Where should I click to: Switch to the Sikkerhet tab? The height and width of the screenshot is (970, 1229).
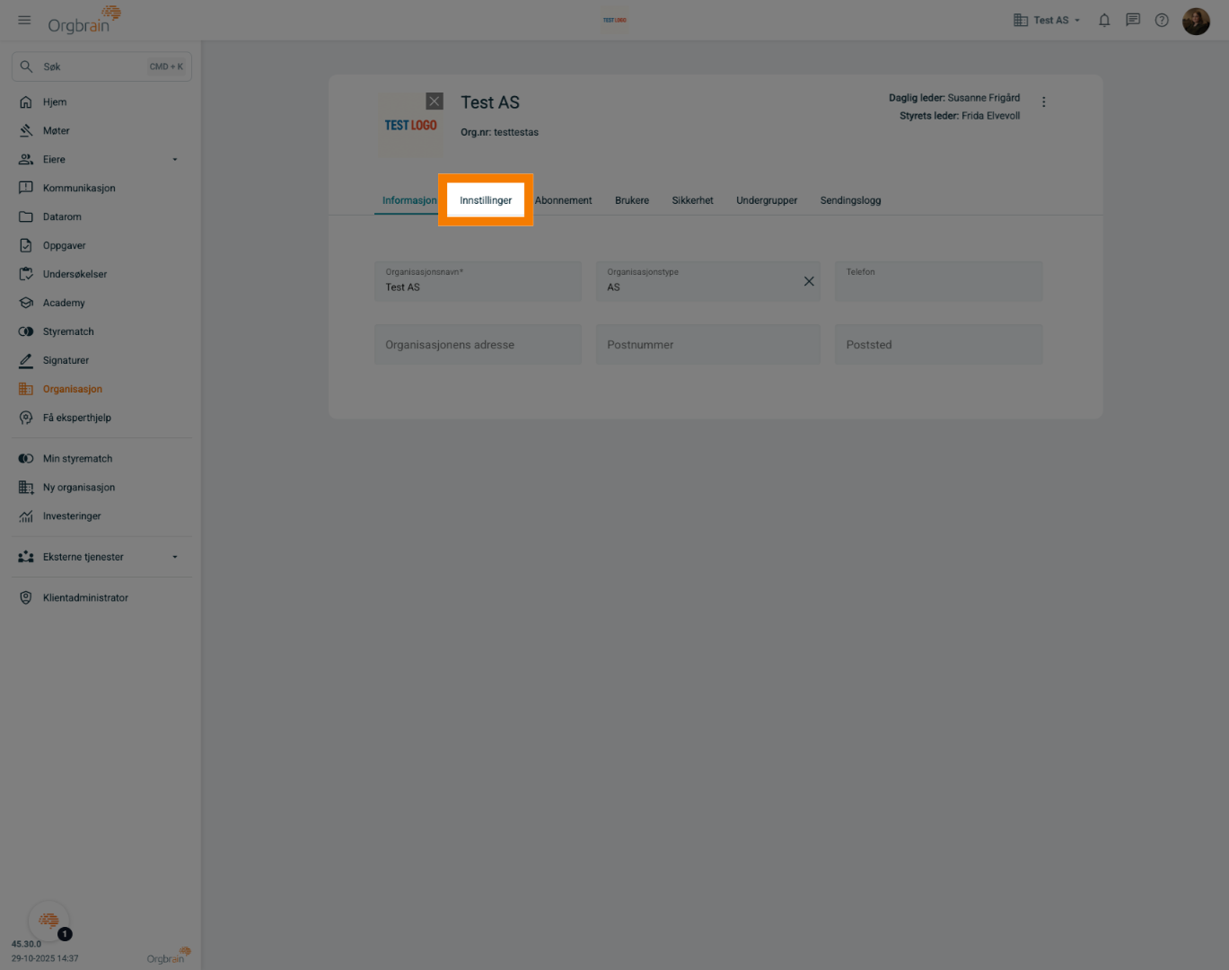click(x=693, y=200)
